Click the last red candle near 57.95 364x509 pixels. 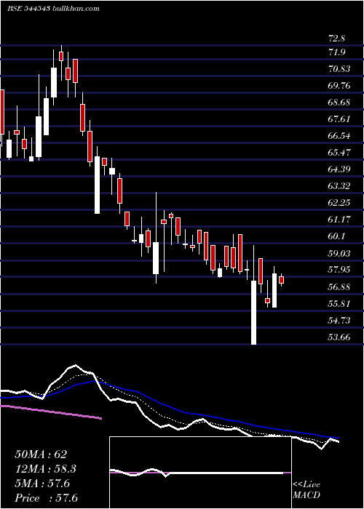click(282, 280)
